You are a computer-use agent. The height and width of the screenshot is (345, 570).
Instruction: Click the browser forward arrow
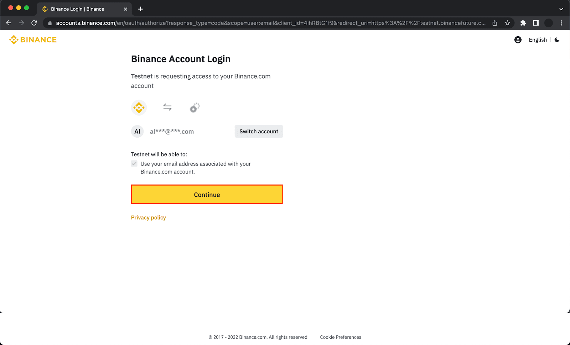point(21,23)
